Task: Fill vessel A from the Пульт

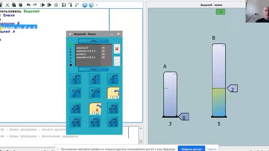Action: pos(76,79)
